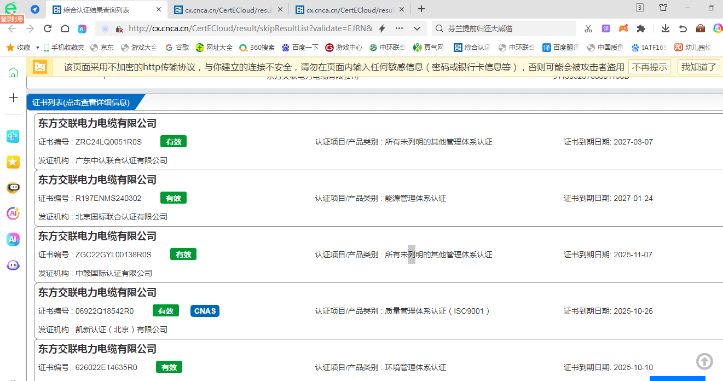Expand the favorites dropdown arrow
The width and height of the screenshot is (723, 381).
[38, 48]
